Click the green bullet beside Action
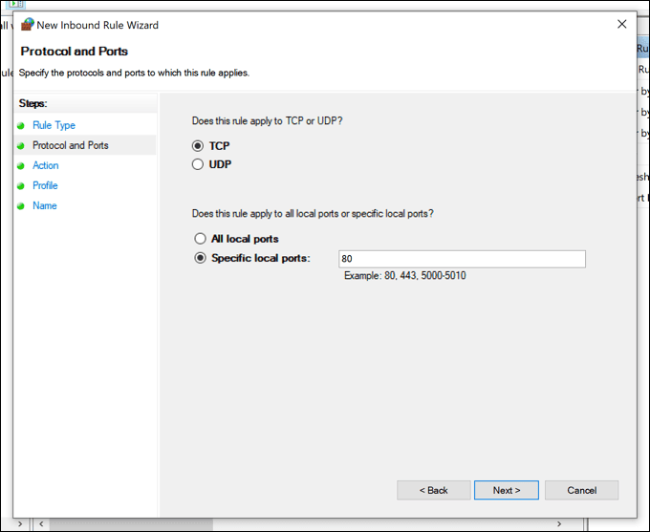Viewport: 650px width, 532px height. pos(20,165)
